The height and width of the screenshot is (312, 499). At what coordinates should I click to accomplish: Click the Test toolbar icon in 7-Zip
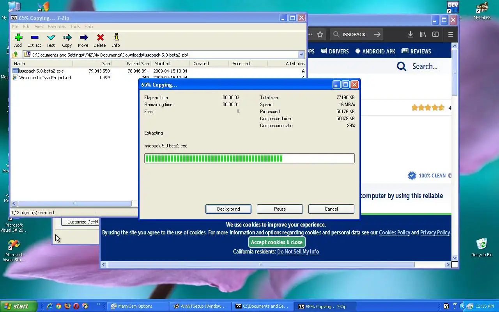pyautogui.click(x=51, y=37)
